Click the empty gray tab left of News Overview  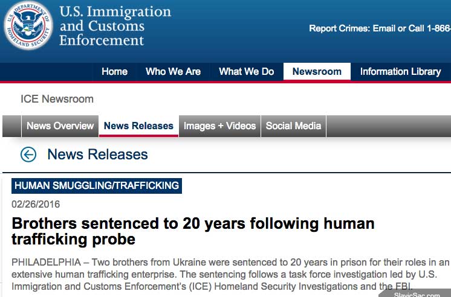click(12, 126)
